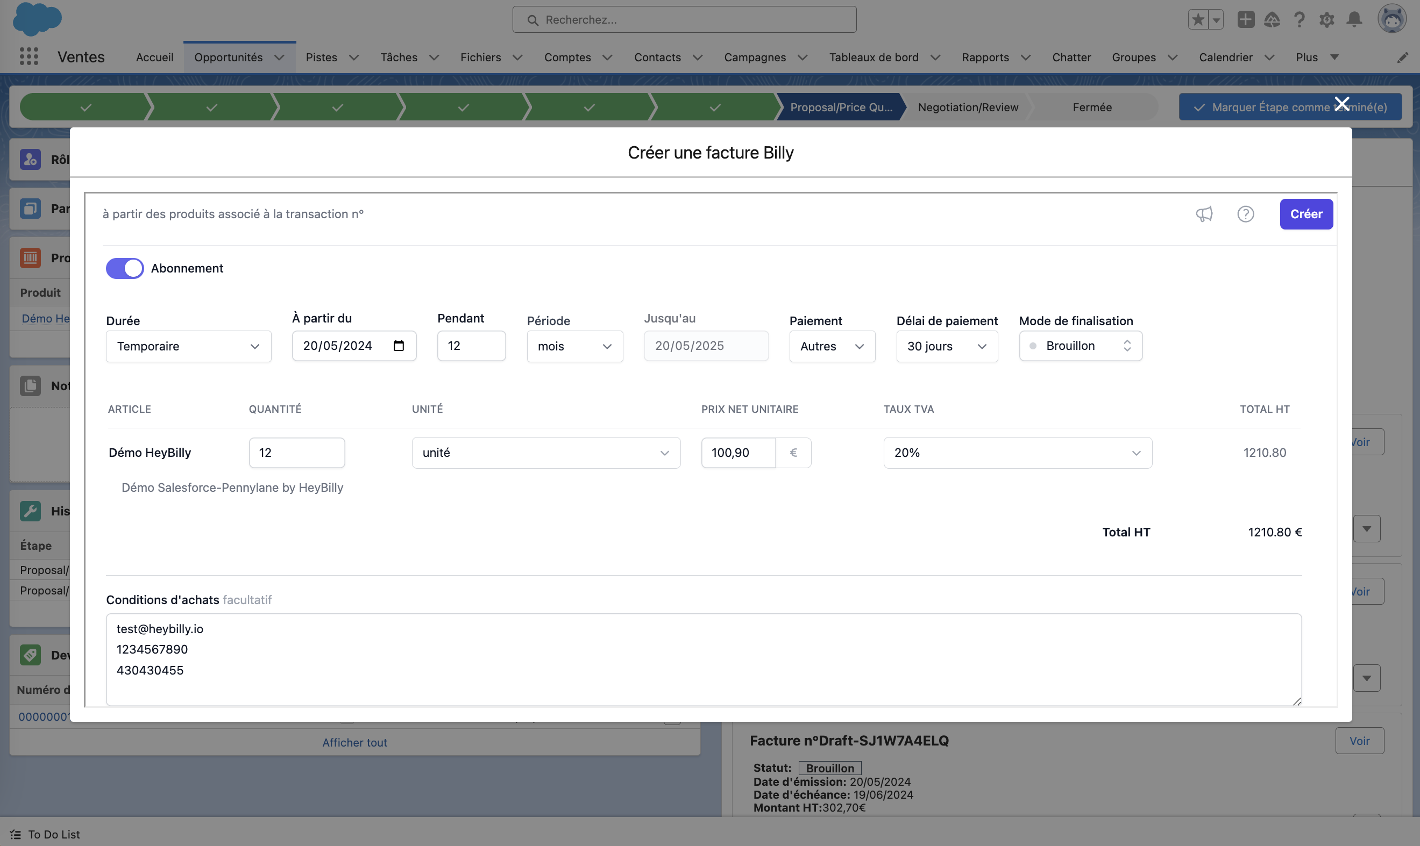
Task: Open the Paiement Autres dropdown
Action: point(833,346)
